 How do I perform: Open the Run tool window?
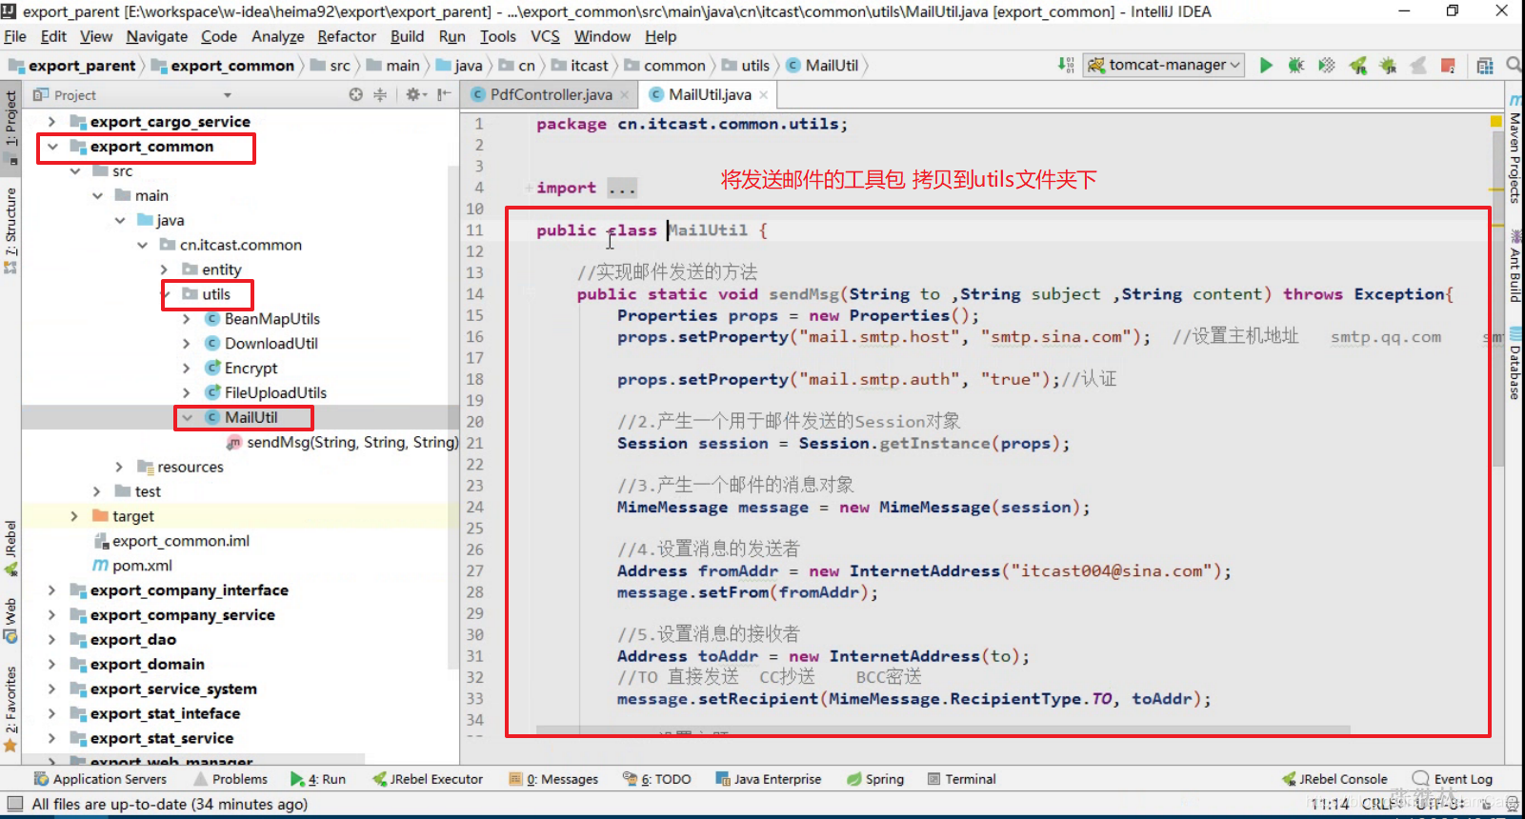318,779
